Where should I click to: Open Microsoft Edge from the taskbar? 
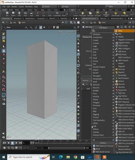(61, 157)
